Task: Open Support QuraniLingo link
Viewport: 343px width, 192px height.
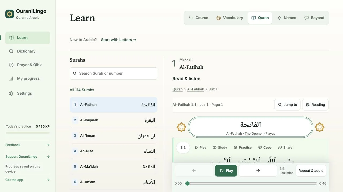Action: pyautogui.click(x=28, y=157)
